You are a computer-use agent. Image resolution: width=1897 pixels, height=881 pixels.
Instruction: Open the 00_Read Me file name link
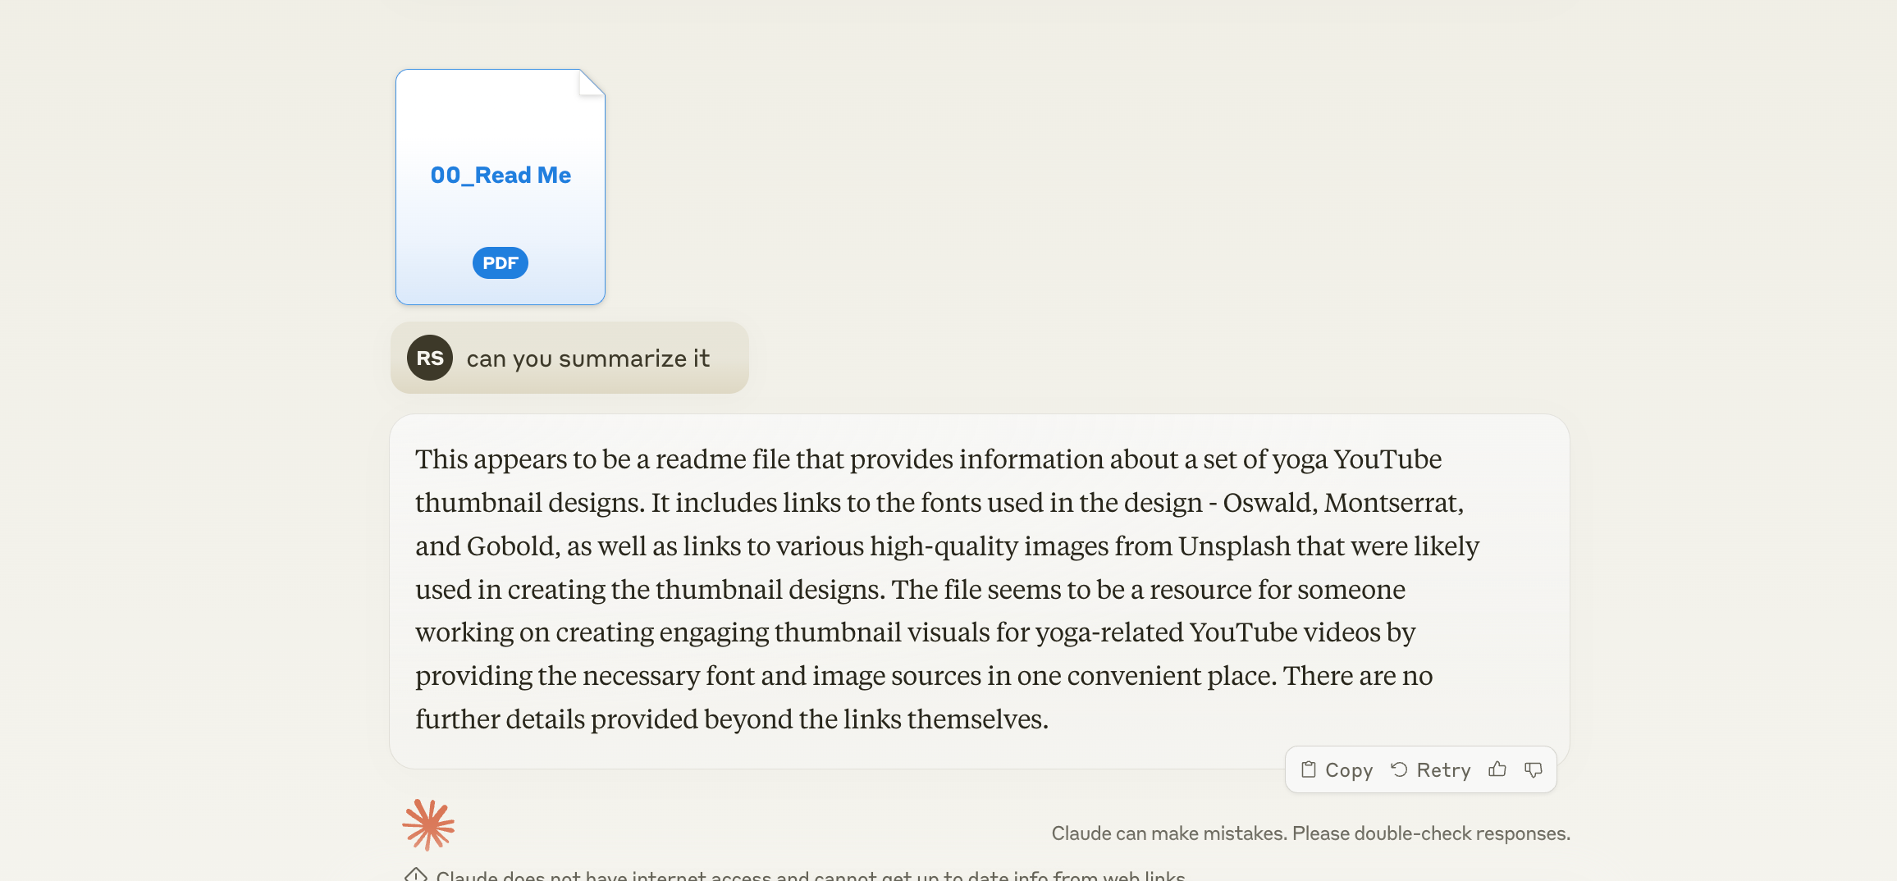(x=501, y=175)
